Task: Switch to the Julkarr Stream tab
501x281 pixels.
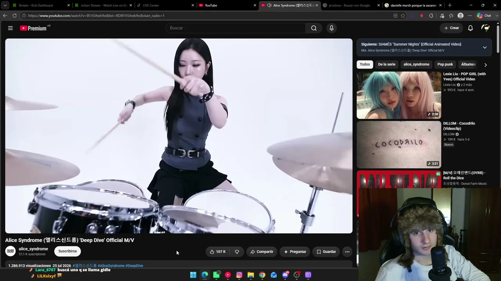Action: click(x=104, y=5)
